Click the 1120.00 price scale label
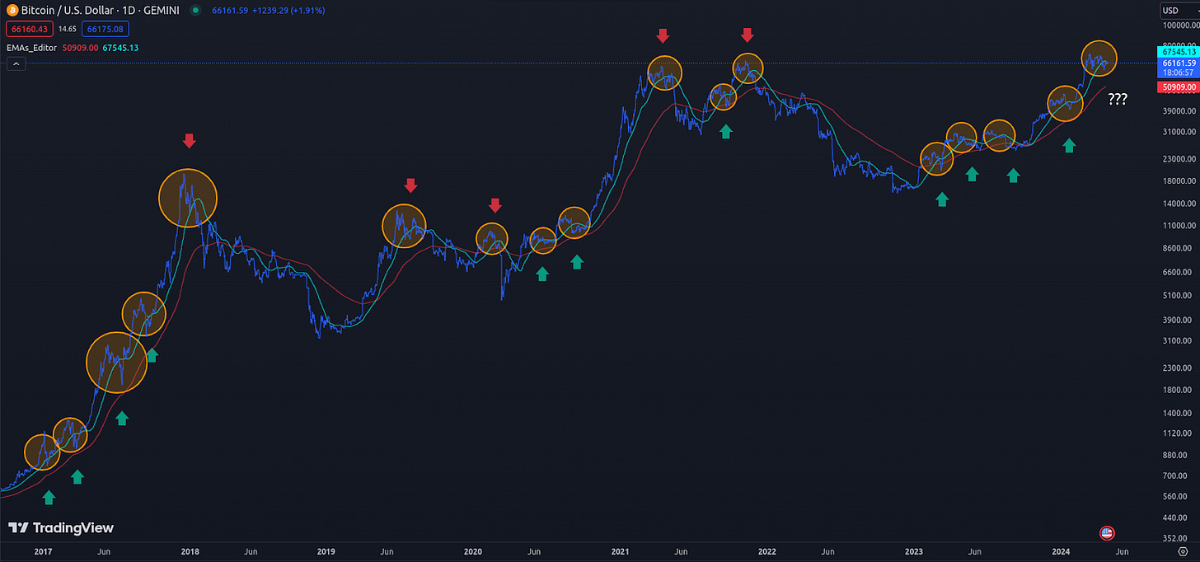The height and width of the screenshot is (562, 1200). pos(1175,432)
